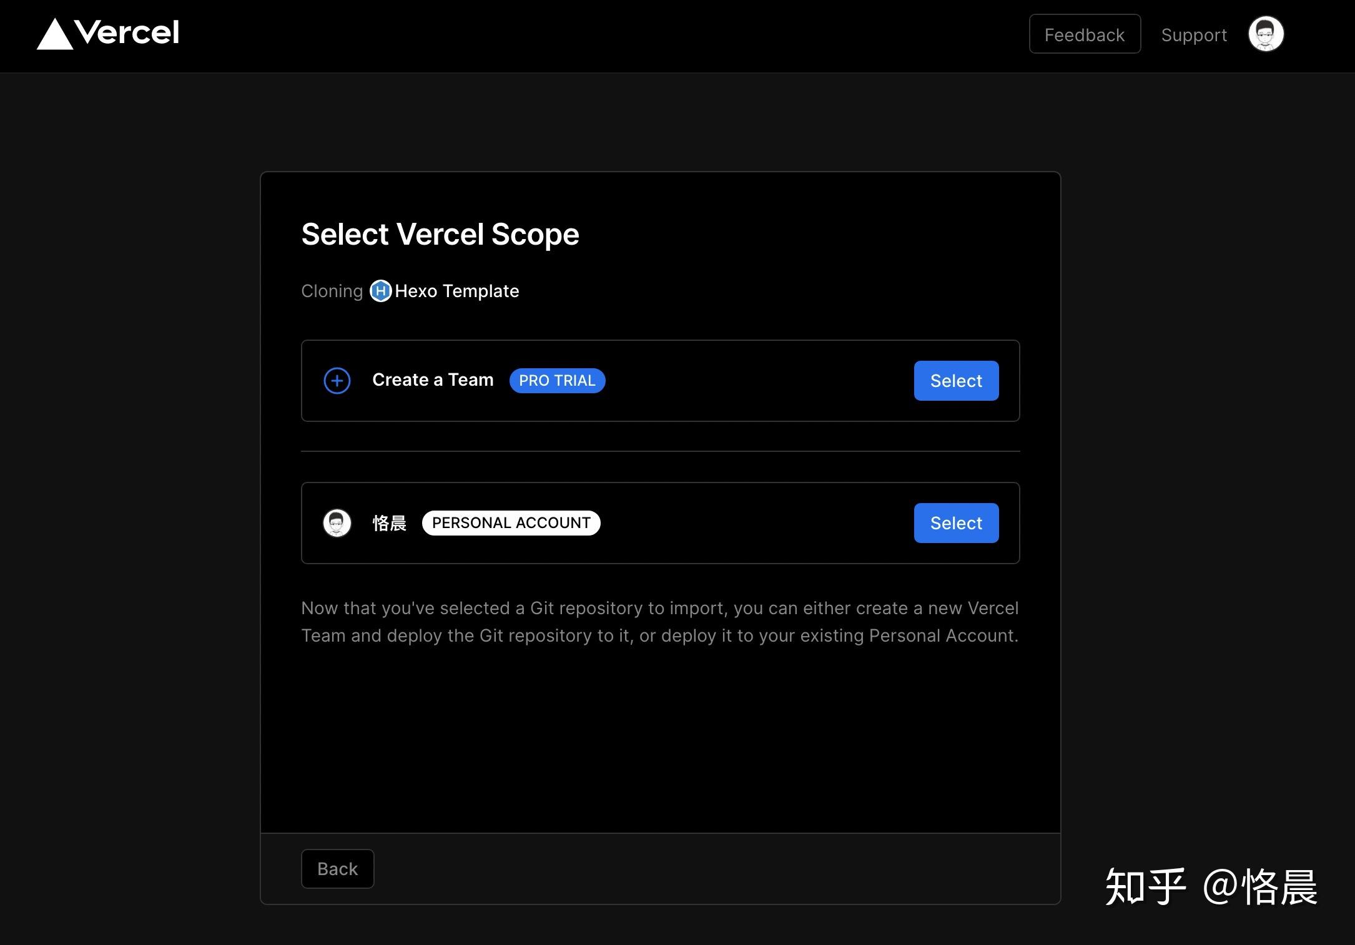Image resolution: width=1355 pixels, height=945 pixels.
Task: Open the Feedback button
Action: (1085, 34)
